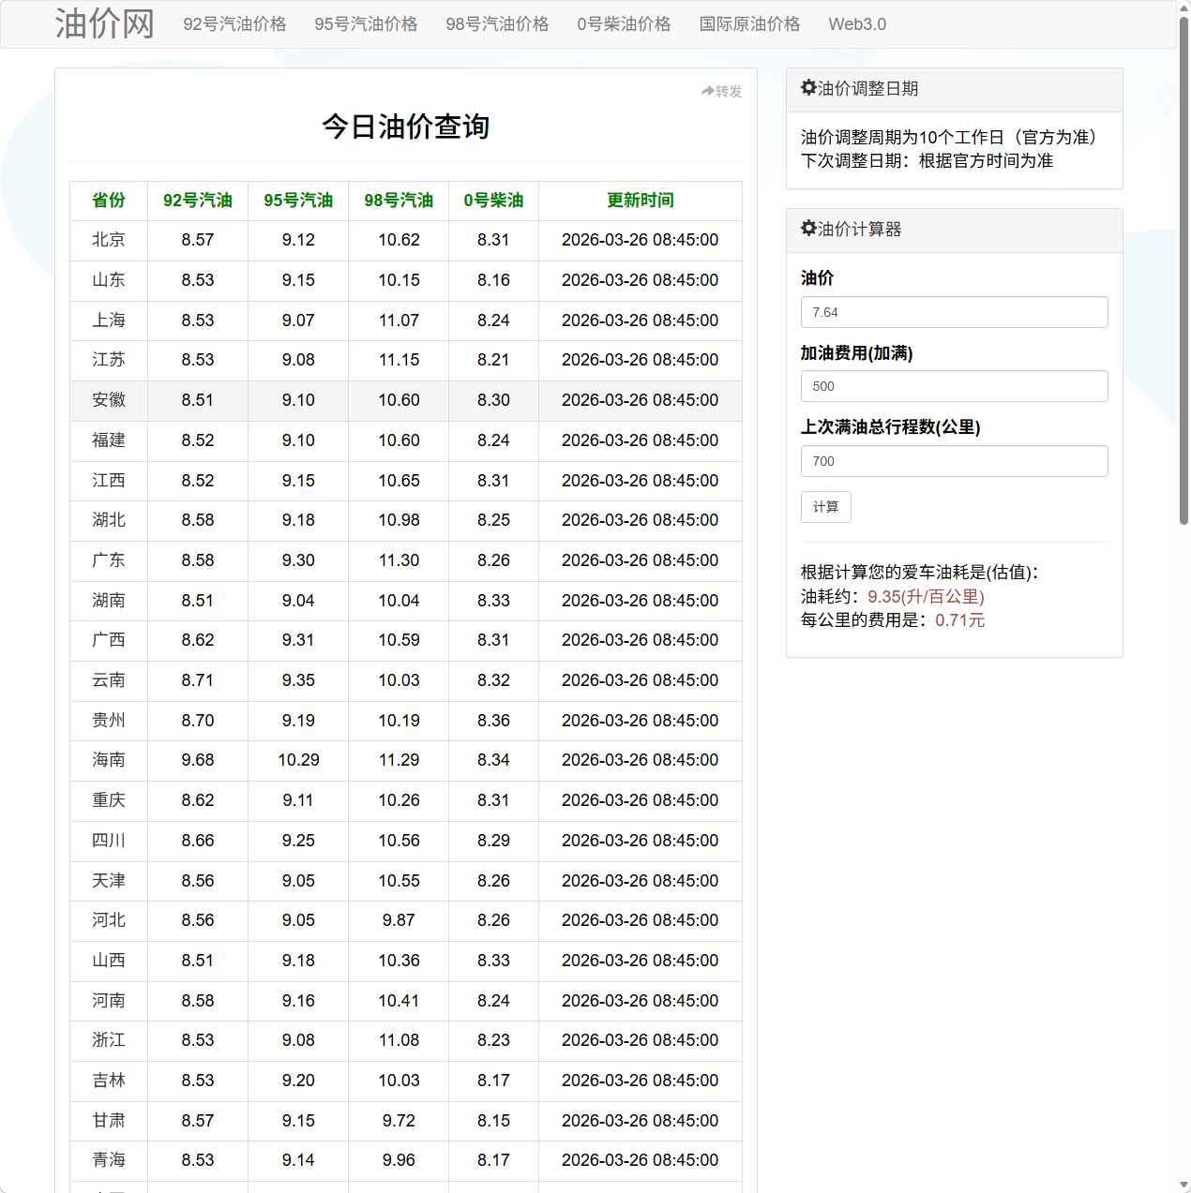
Task: Select 98号汽油价格 in the navigation bar
Action: 496,24
